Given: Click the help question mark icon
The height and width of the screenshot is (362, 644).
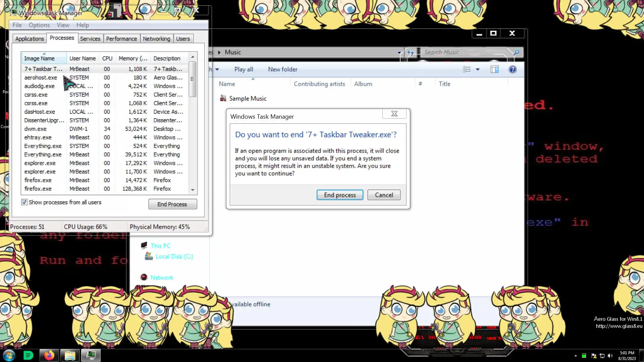Looking at the screenshot, I should pyautogui.click(x=512, y=69).
